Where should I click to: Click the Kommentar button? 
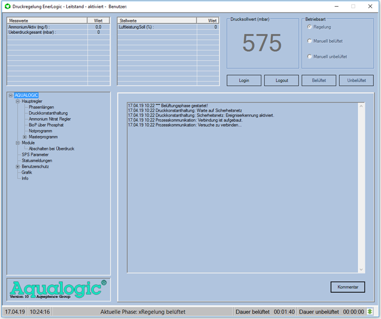click(x=347, y=287)
